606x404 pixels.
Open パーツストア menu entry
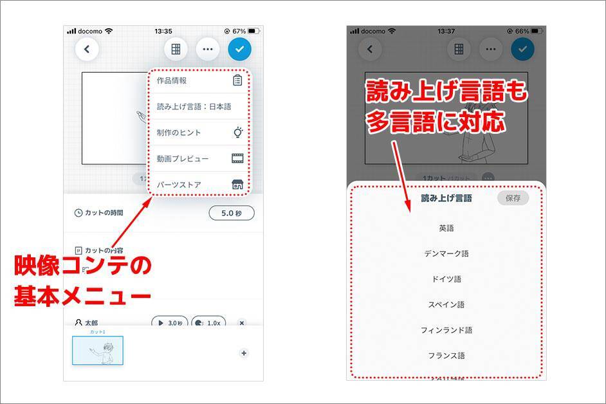click(x=199, y=184)
